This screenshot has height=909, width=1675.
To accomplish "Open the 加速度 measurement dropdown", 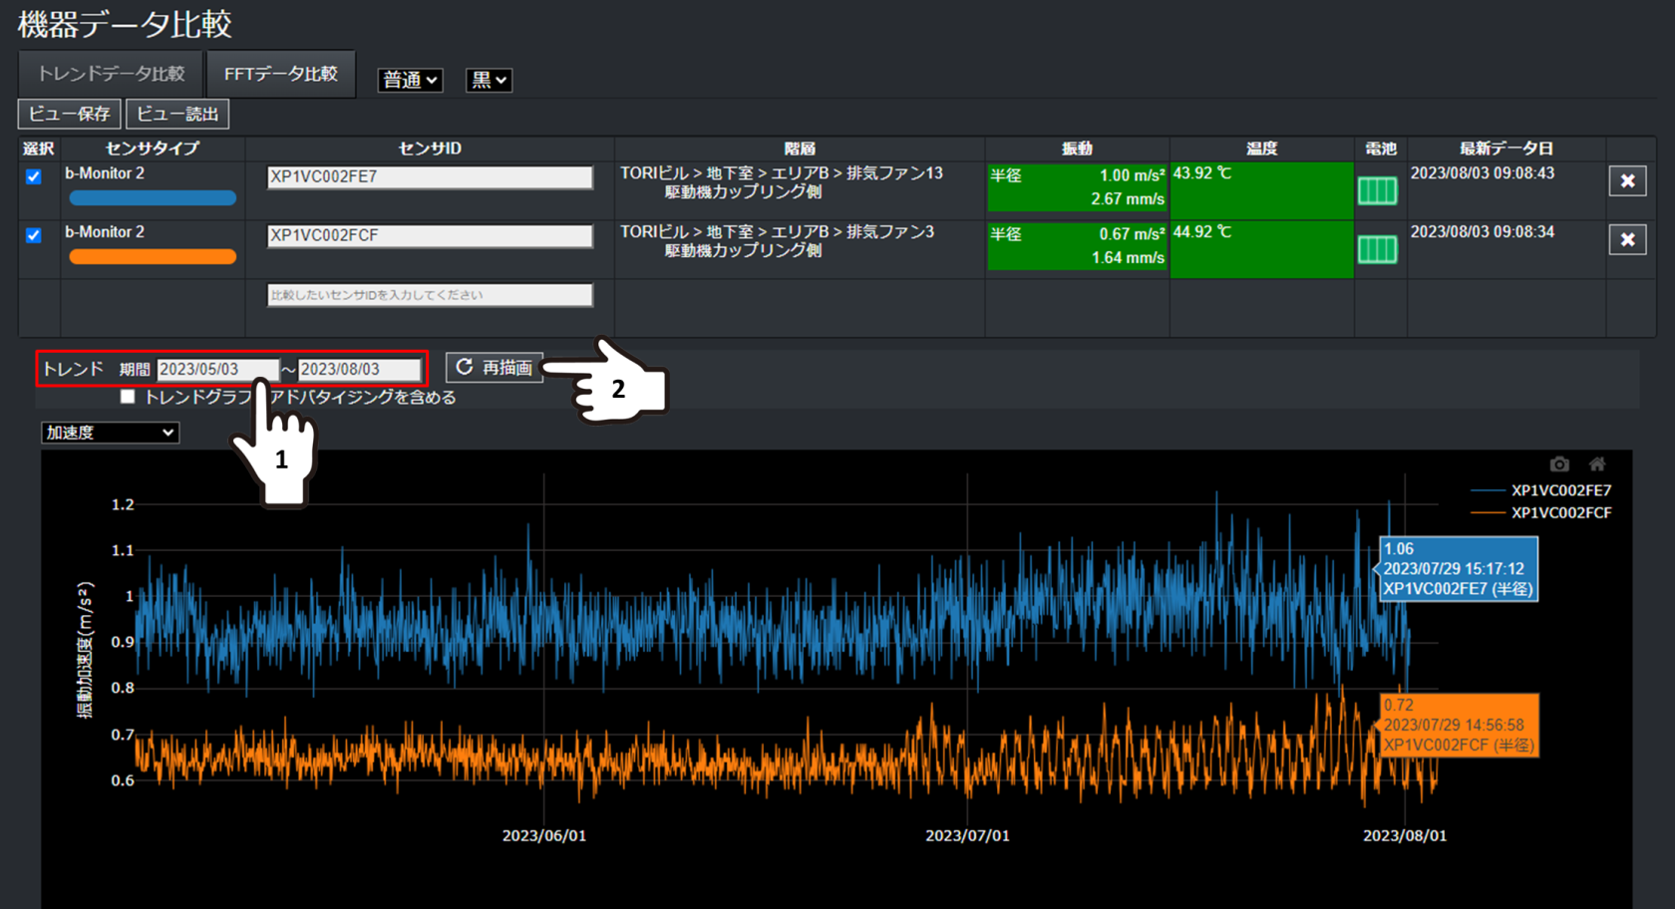I will click(x=110, y=433).
